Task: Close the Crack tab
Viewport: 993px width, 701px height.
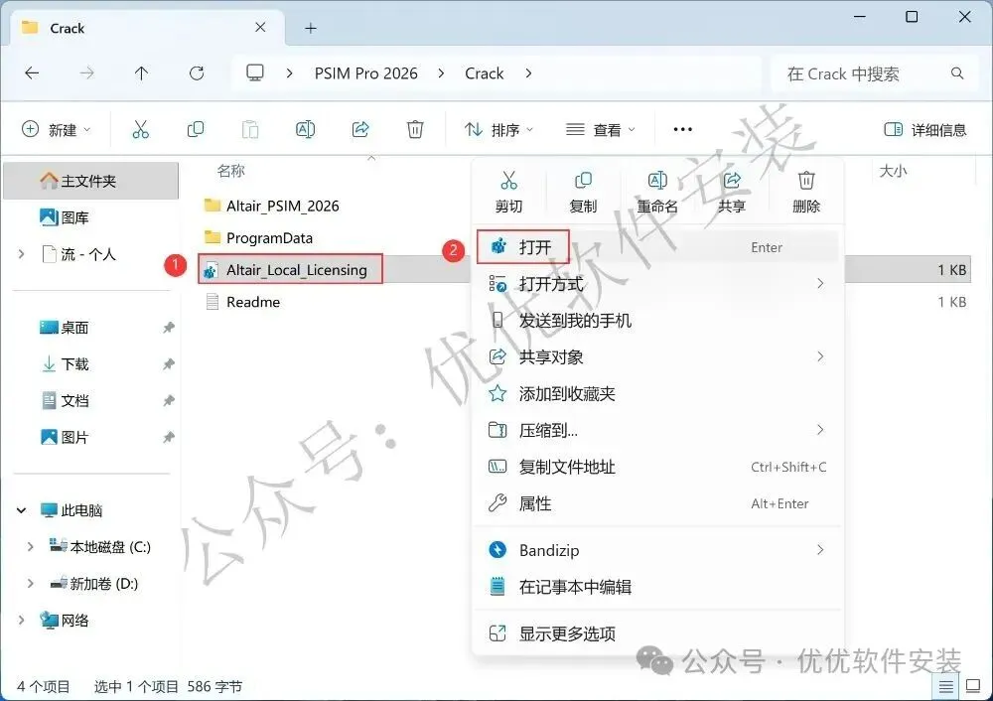Action: coord(260,27)
